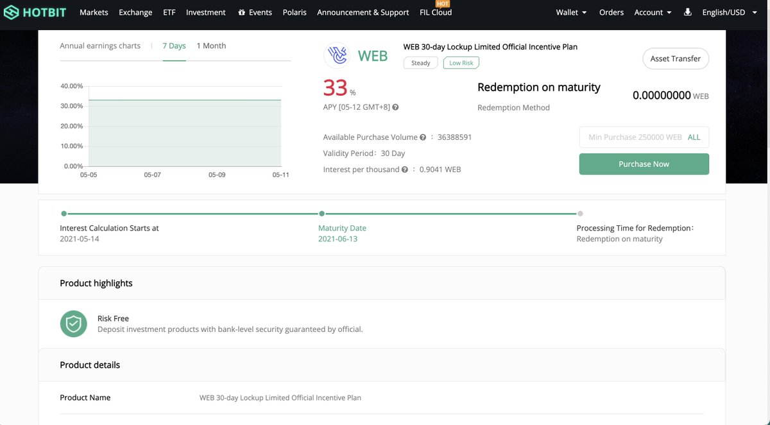Screen dimensions: 770x425
Task: Click the Processing Time for Redemption dot
Action: coord(580,214)
